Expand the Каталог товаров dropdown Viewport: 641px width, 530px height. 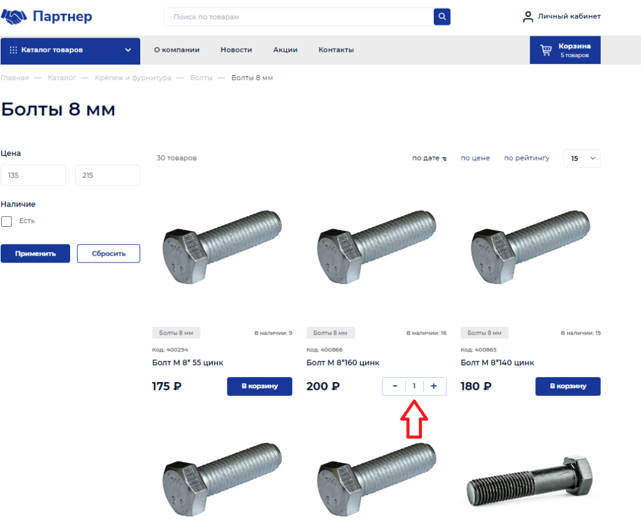(128, 50)
